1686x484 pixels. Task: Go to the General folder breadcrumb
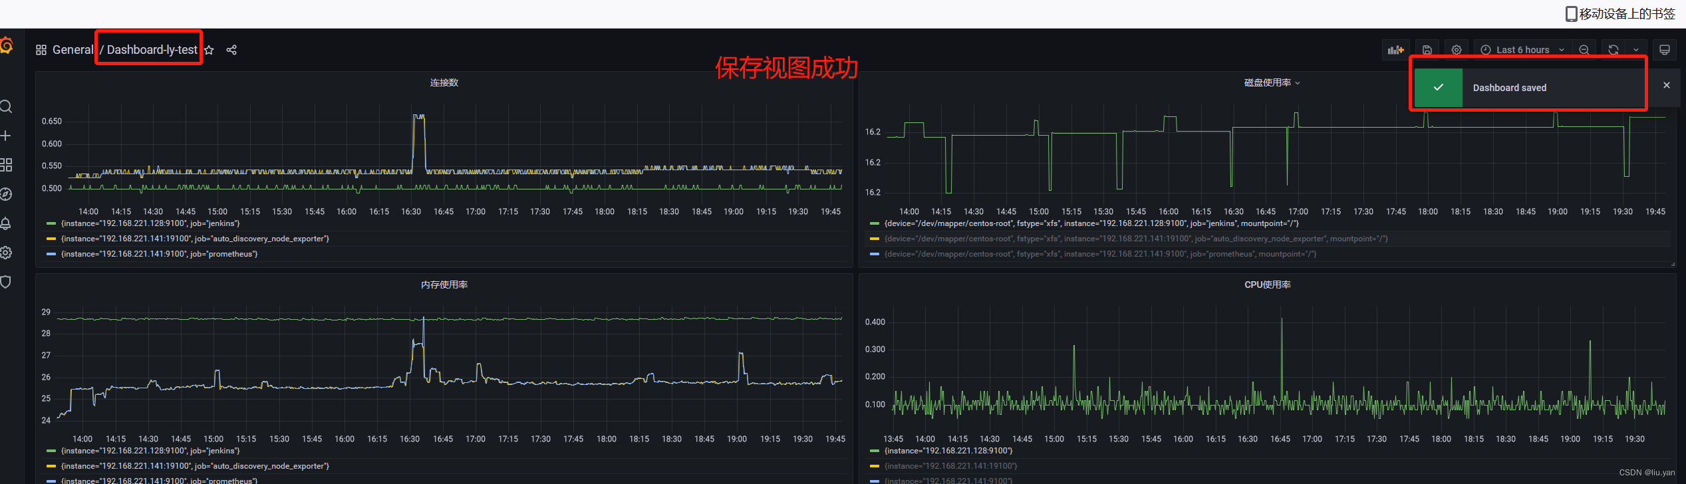[72, 50]
